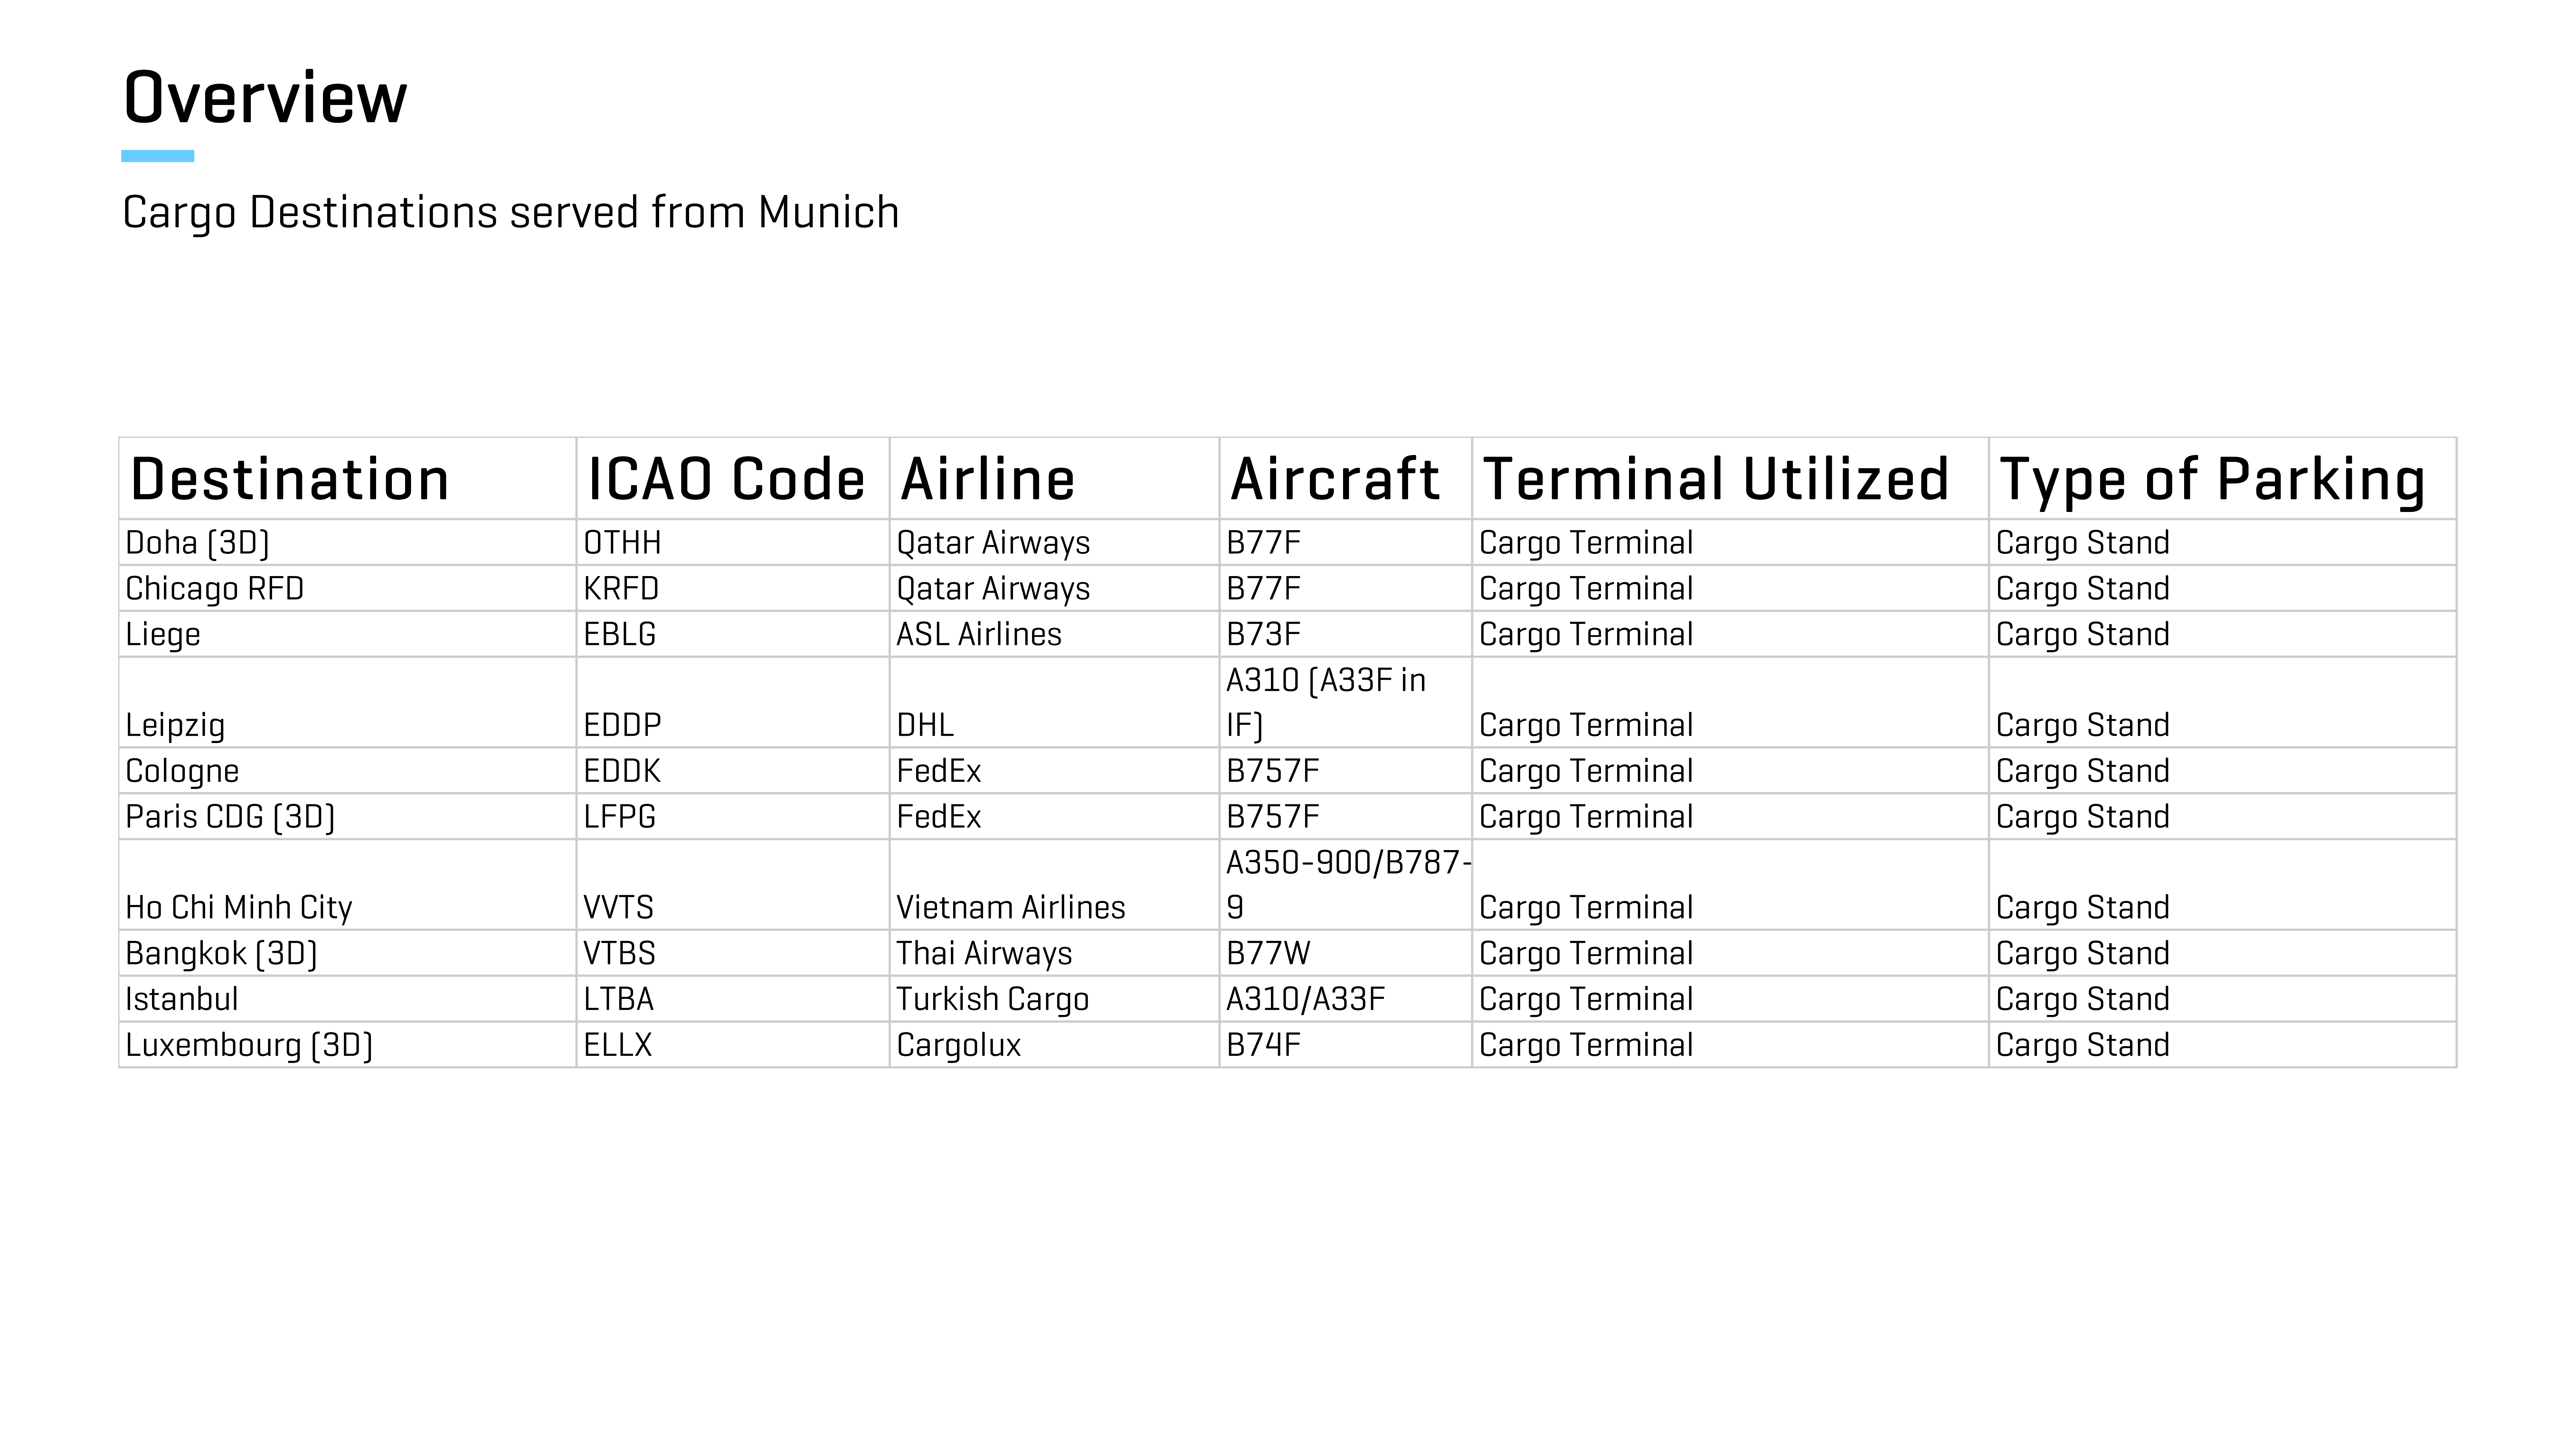Select the Doha (3D) destination cell
Viewport: 2576px width, 1449px height.
[347, 542]
